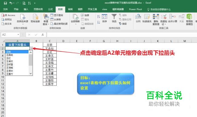The width and height of the screenshot is (197, 117).
Task: Select column C header
Action: (x=50, y=41)
